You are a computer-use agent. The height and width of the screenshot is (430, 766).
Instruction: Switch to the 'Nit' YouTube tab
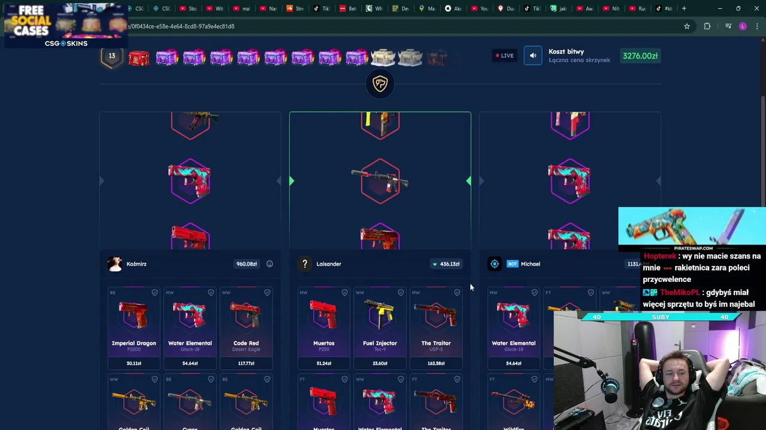612,8
